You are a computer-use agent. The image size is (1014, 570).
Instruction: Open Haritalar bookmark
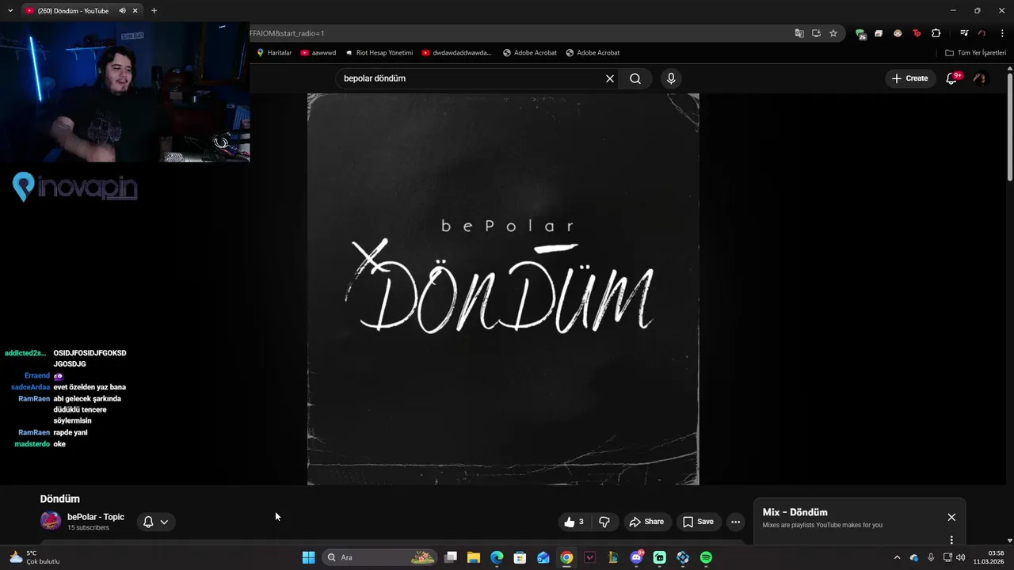coord(274,53)
